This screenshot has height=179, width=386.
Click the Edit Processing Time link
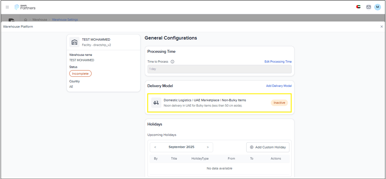(278, 62)
